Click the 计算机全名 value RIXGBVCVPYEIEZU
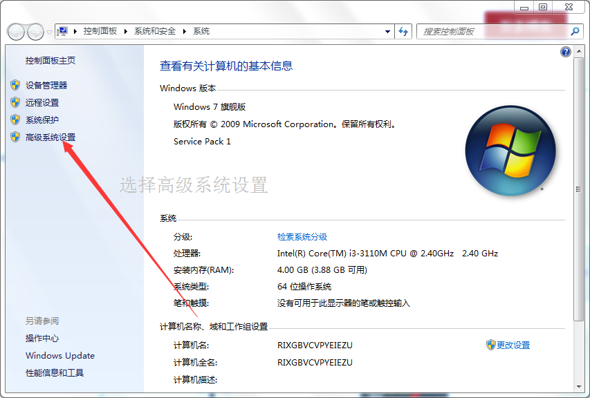The width and height of the screenshot is (590, 398). (x=315, y=362)
